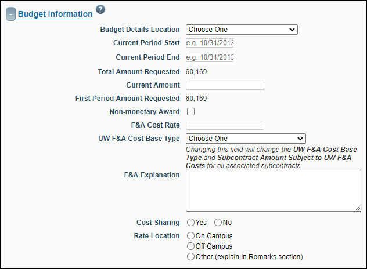
Task: Focus the Current Period End date field
Action: (x=209, y=57)
